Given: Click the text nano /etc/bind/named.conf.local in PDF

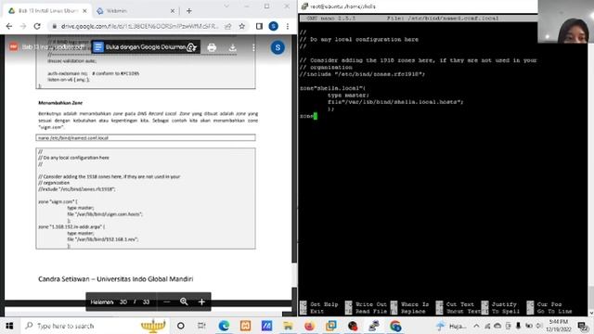Looking at the screenshot, I should [73, 138].
